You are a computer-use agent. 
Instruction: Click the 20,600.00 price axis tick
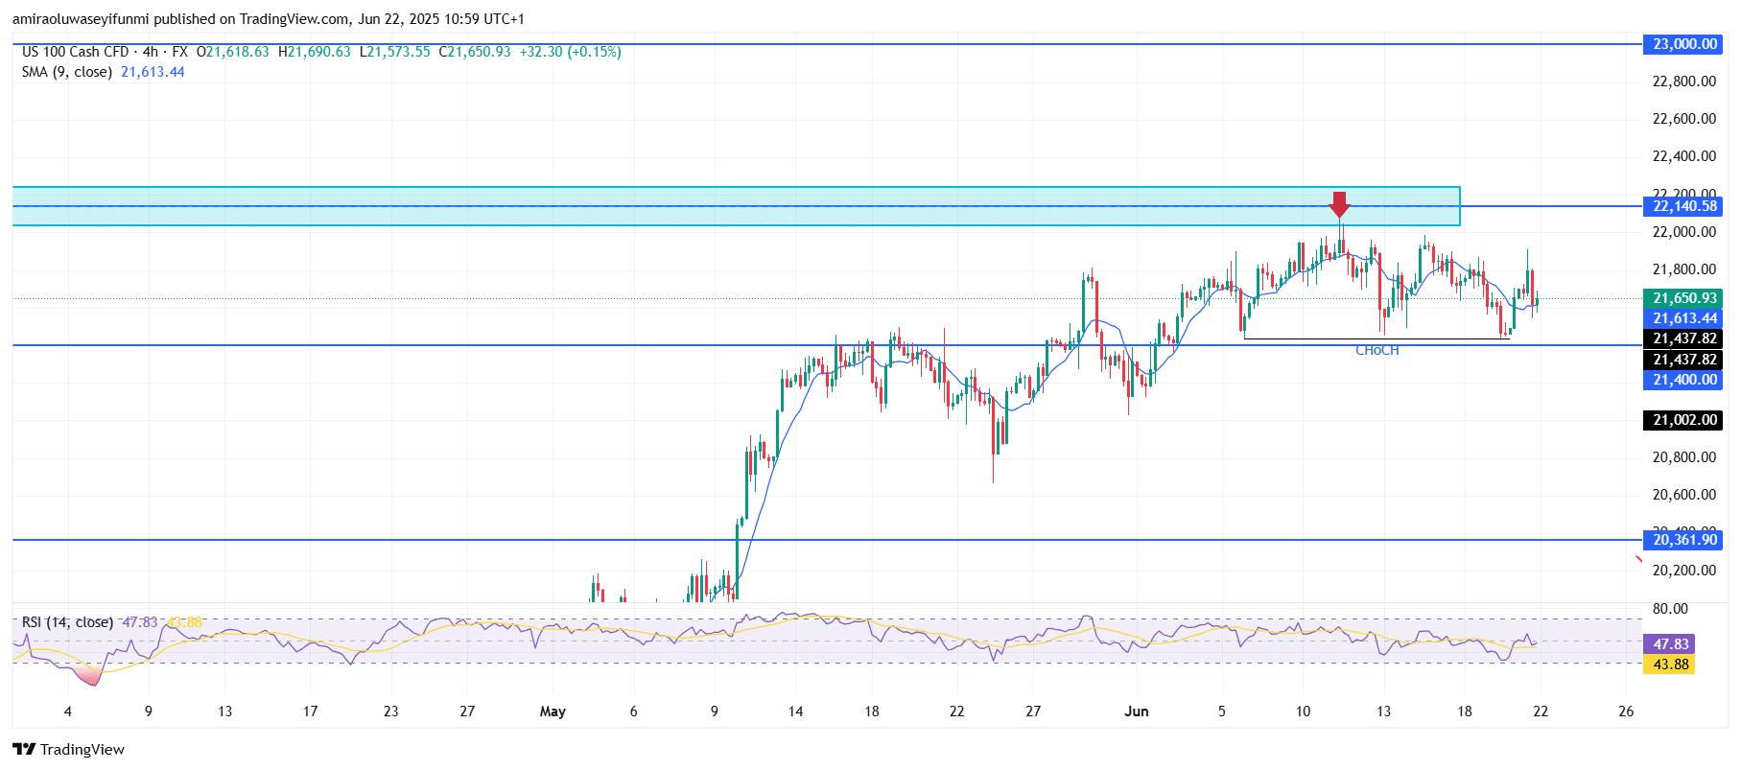(1683, 495)
